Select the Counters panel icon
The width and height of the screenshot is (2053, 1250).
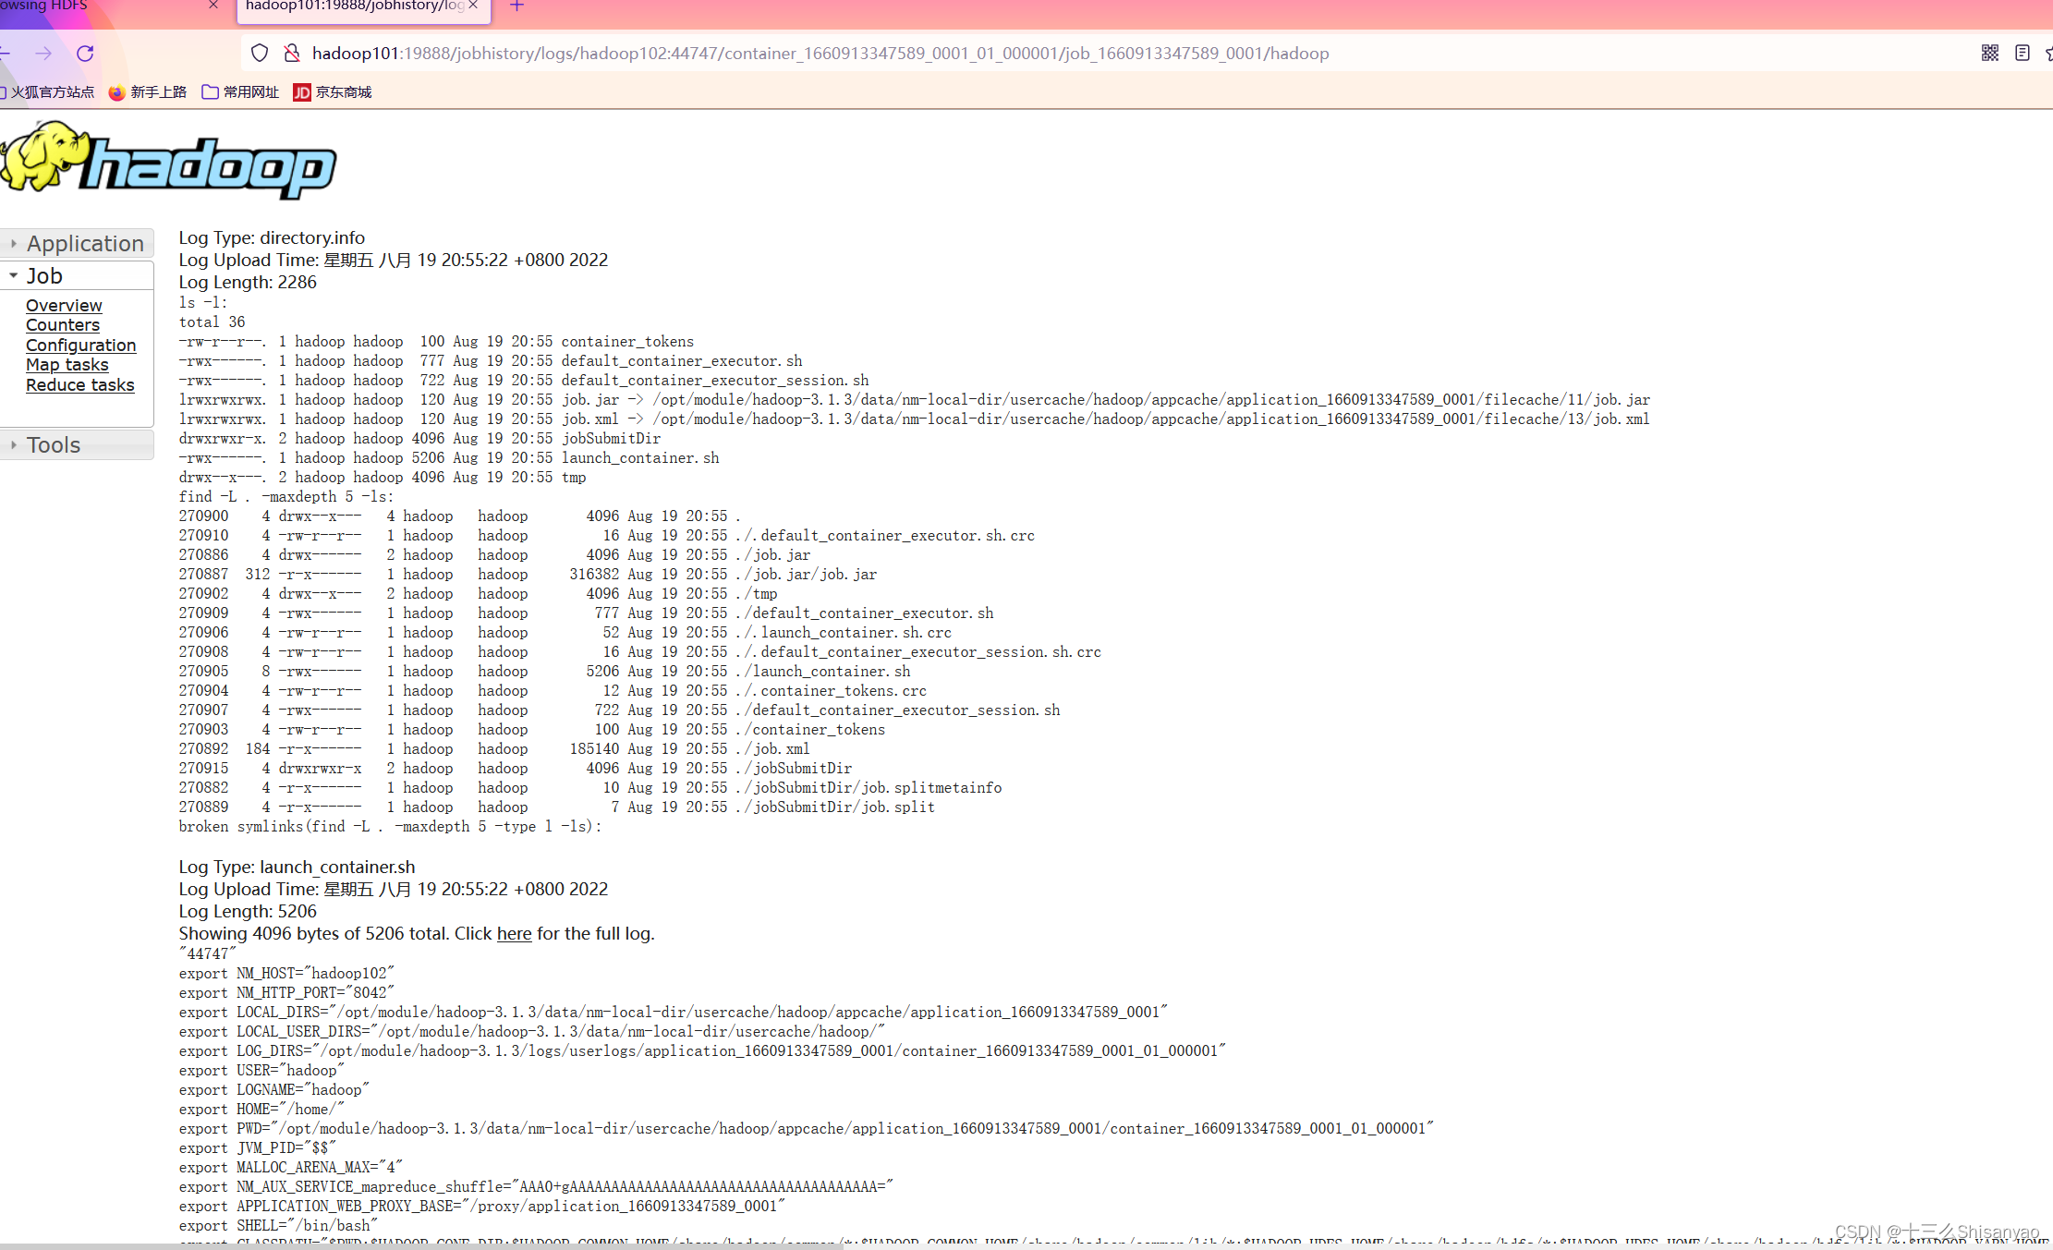62,324
